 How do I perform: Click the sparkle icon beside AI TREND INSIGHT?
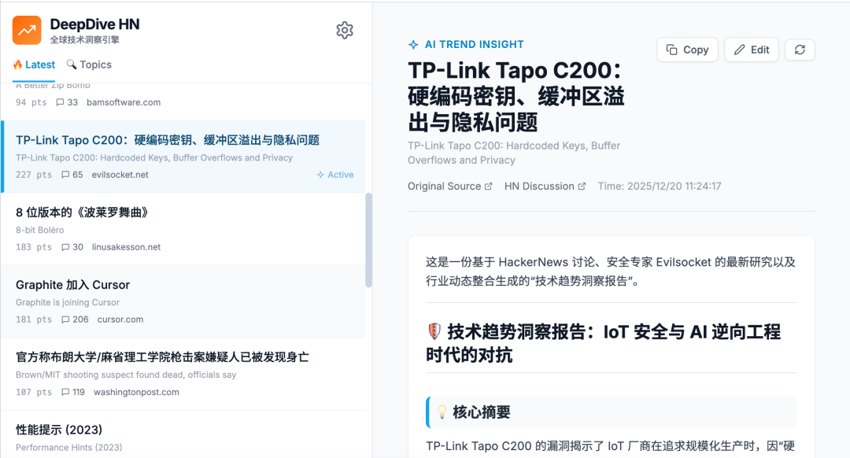click(413, 44)
